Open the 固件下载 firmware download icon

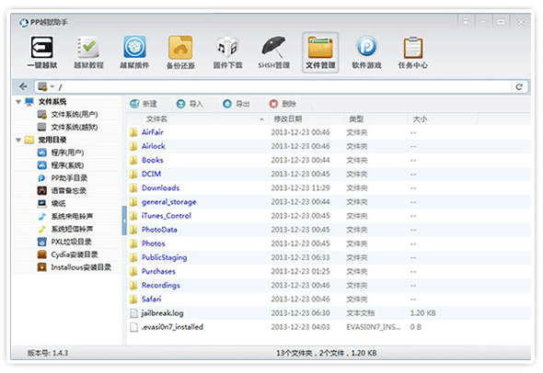point(227,52)
